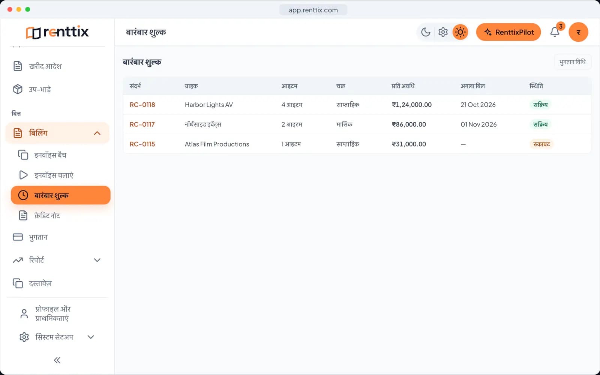Image resolution: width=600 pixels, height=375 pixels.
Task: Open क्रेडिट नोट menu item
Action: tap(60, 215)
